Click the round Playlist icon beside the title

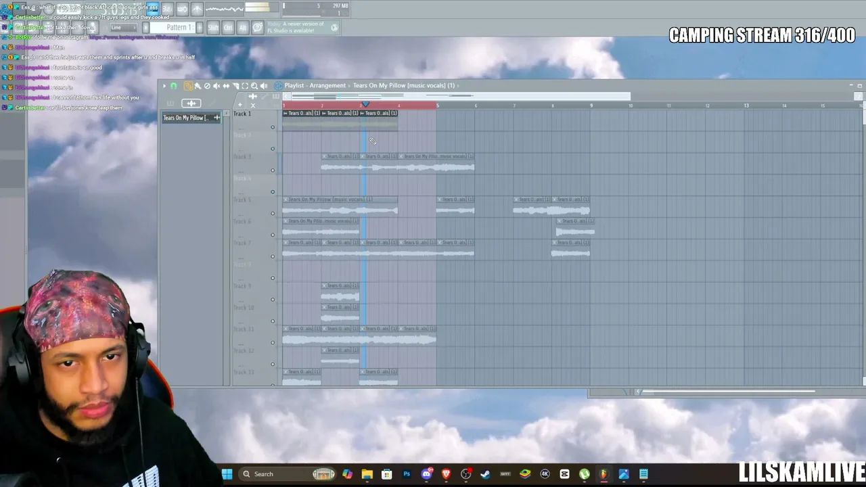278,86
